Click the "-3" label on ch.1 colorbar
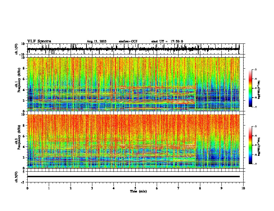This screenshot has height=211, width=274. coord(255,69)
